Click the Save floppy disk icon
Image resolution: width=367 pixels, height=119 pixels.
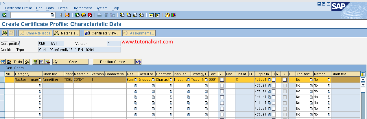pos(67,15)
